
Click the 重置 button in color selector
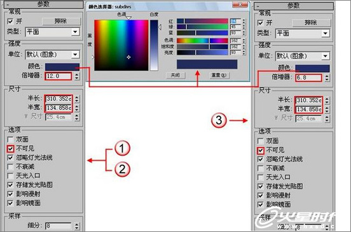click(x=219, y=75)
